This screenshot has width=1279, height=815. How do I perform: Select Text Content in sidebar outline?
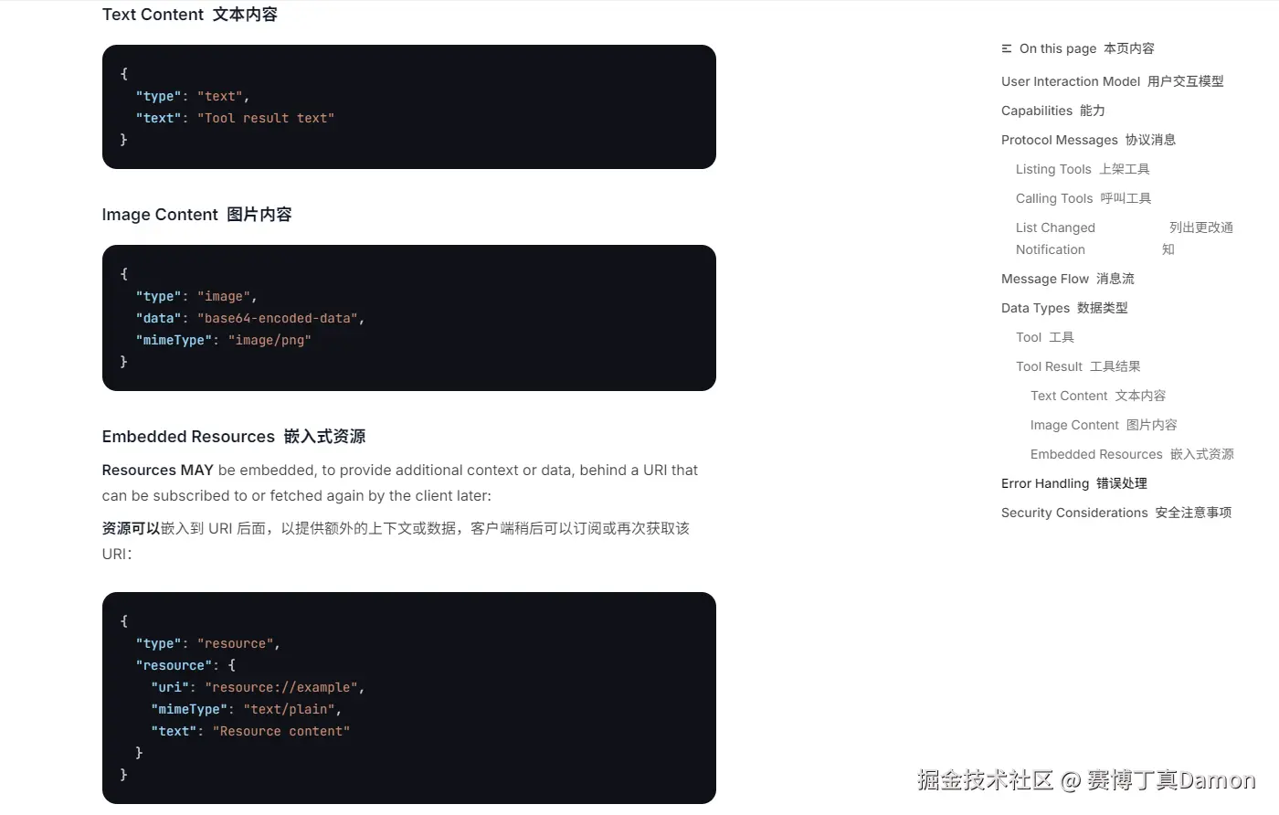click(1098, 396)
